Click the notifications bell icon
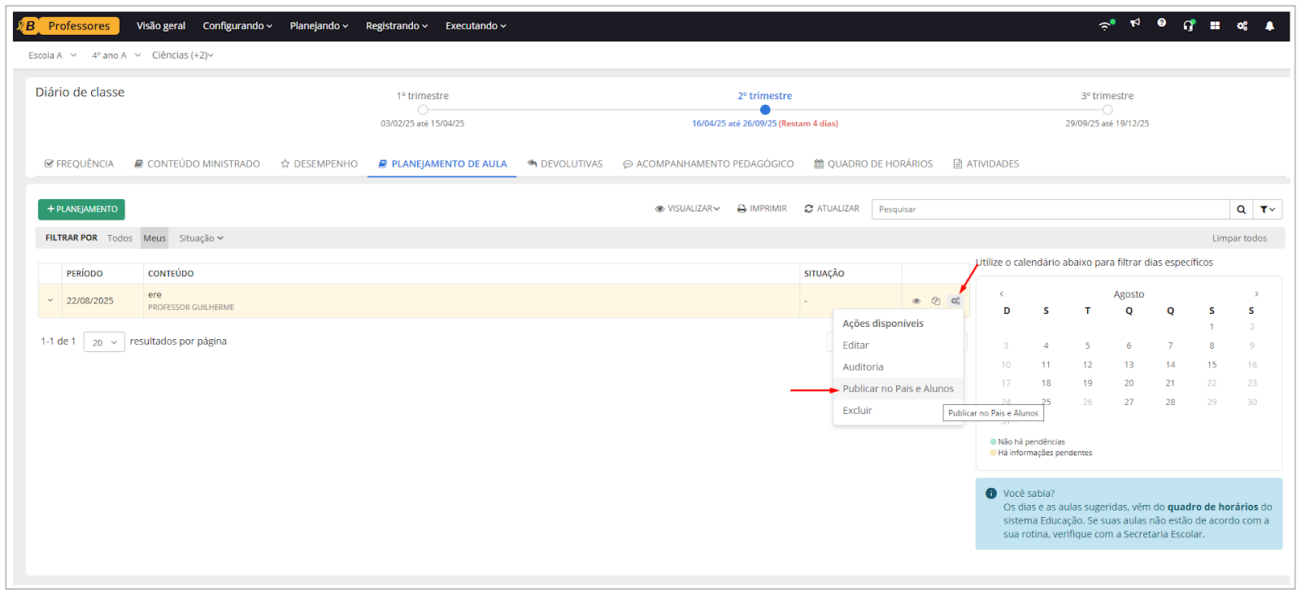1301x596 pixels. 1269,26
